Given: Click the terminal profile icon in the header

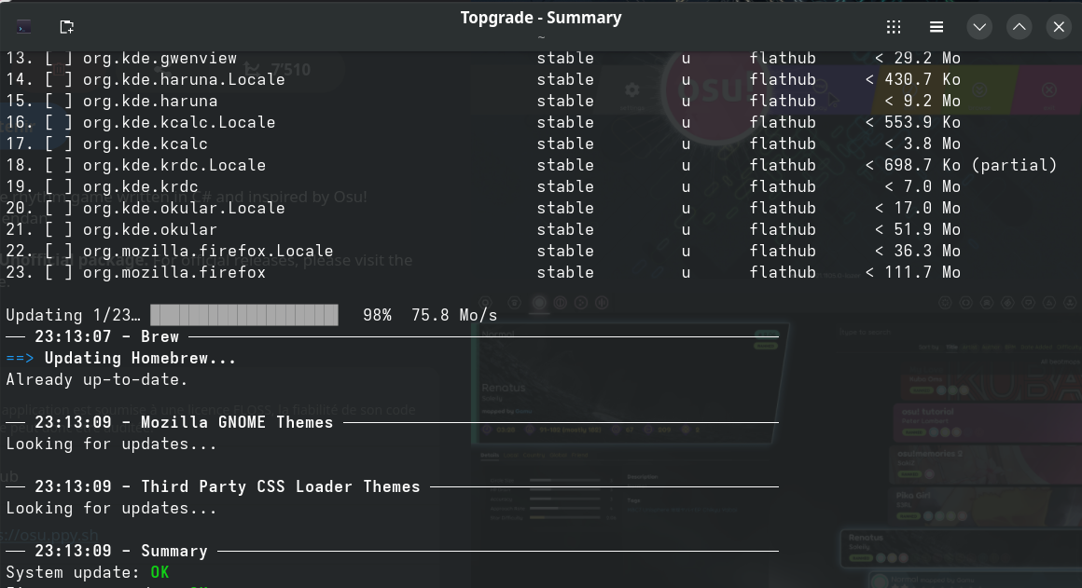Looking at the screenshot, I should tap(23, 27).
